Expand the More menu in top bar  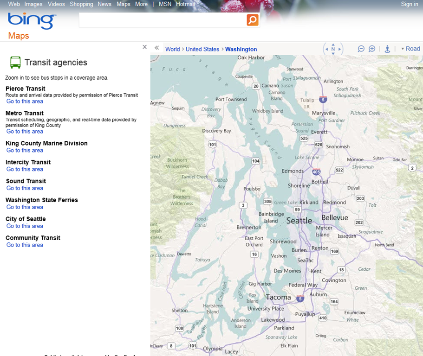tap(141, 4)
